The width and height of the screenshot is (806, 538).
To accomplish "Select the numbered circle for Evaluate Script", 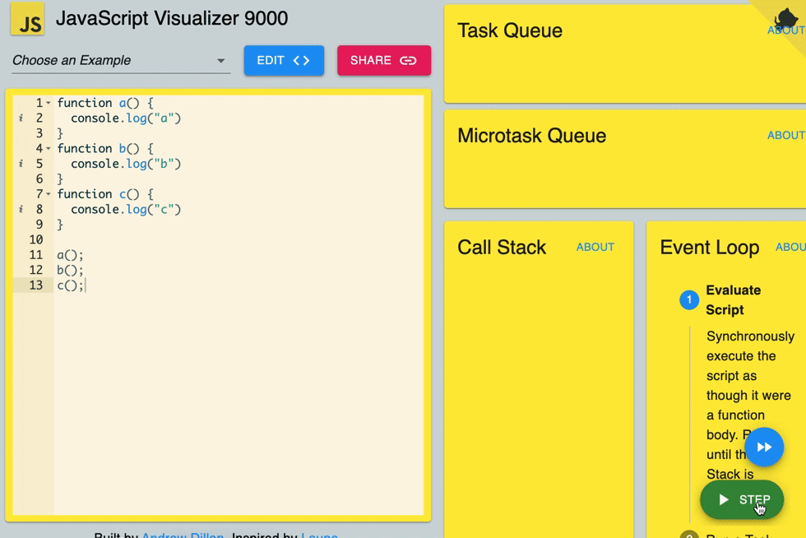I will [688, 299].
